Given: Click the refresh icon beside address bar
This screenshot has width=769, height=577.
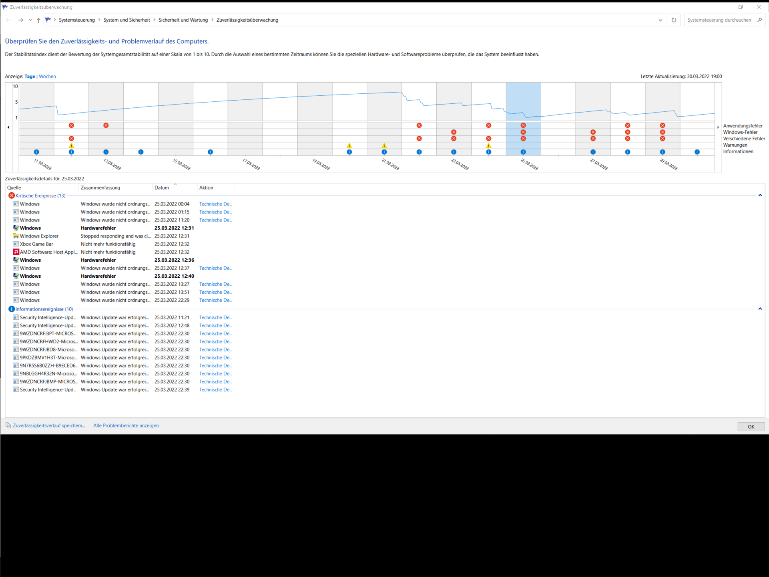Looking at the screenshot, I should coord(674,20).
